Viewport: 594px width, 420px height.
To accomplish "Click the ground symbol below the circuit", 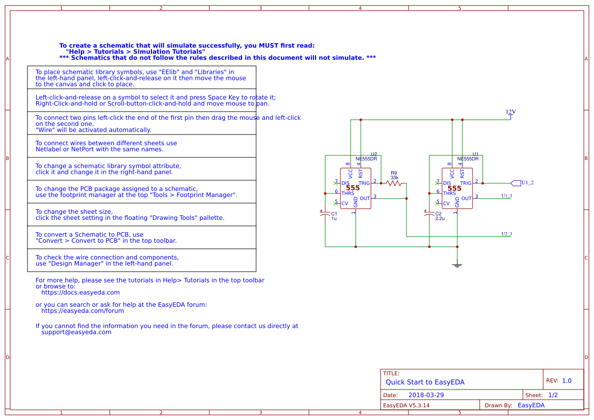I will click(457, 266).
